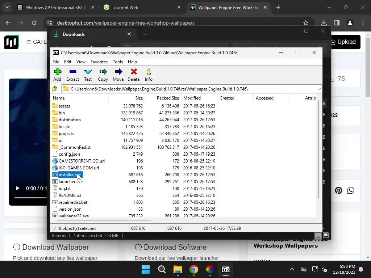Run the Test archive tool
Viewport: 371px width, 278px height.
(x=88, y=75)
